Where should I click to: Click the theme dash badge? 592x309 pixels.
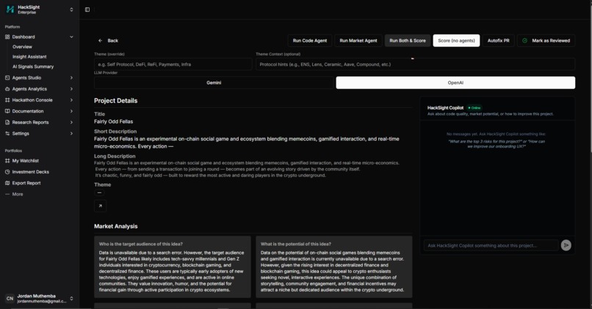pyautogui.click(x=99, y=193)
